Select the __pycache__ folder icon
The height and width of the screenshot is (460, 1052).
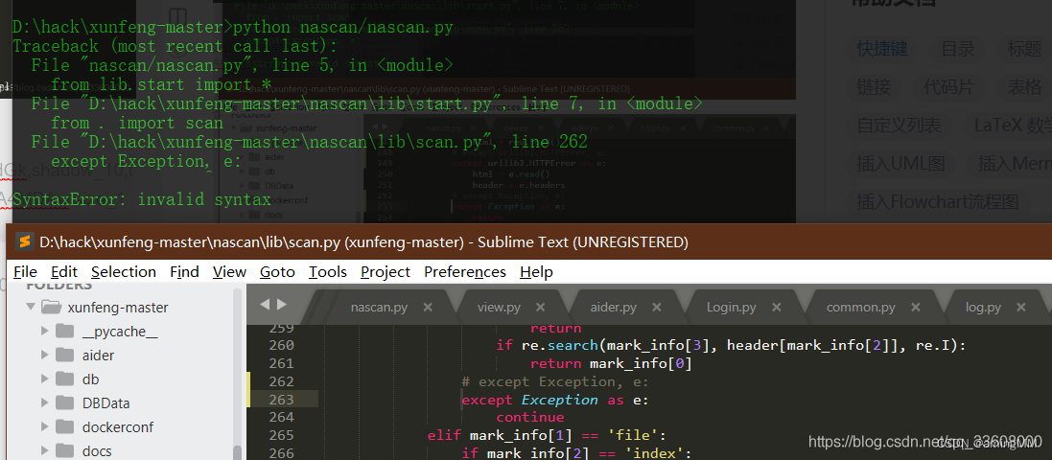[x=65, y=332]
